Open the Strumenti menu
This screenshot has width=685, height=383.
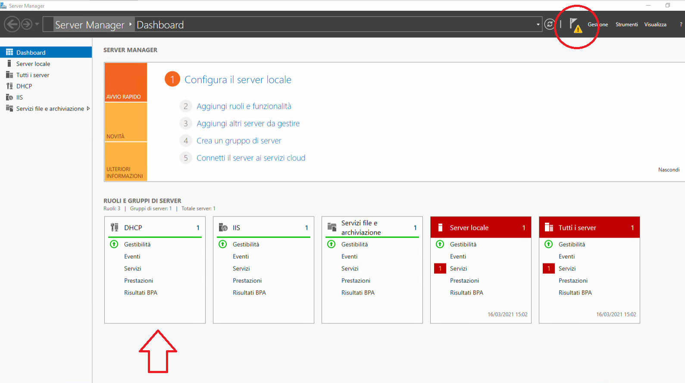[626, 25]
